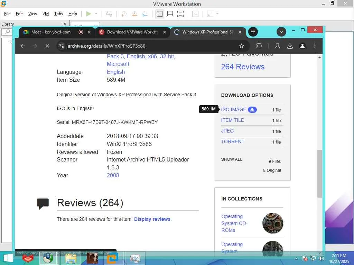The image size is (354, 265).
Task: Click the Chrome Labs flask icon
Action: click(278, 46)
